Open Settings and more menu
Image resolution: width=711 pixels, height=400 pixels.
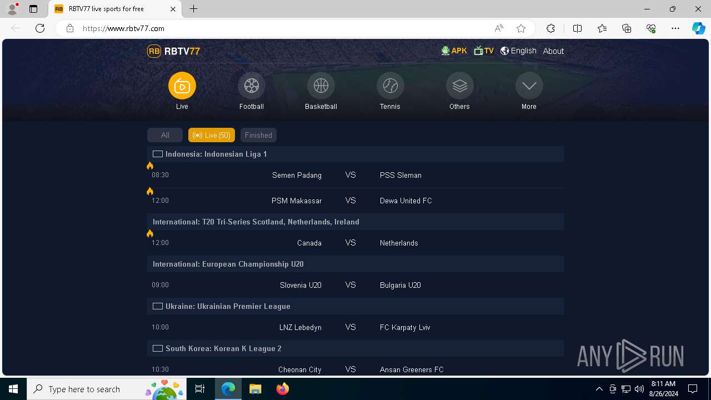click(x=675, y=28)
